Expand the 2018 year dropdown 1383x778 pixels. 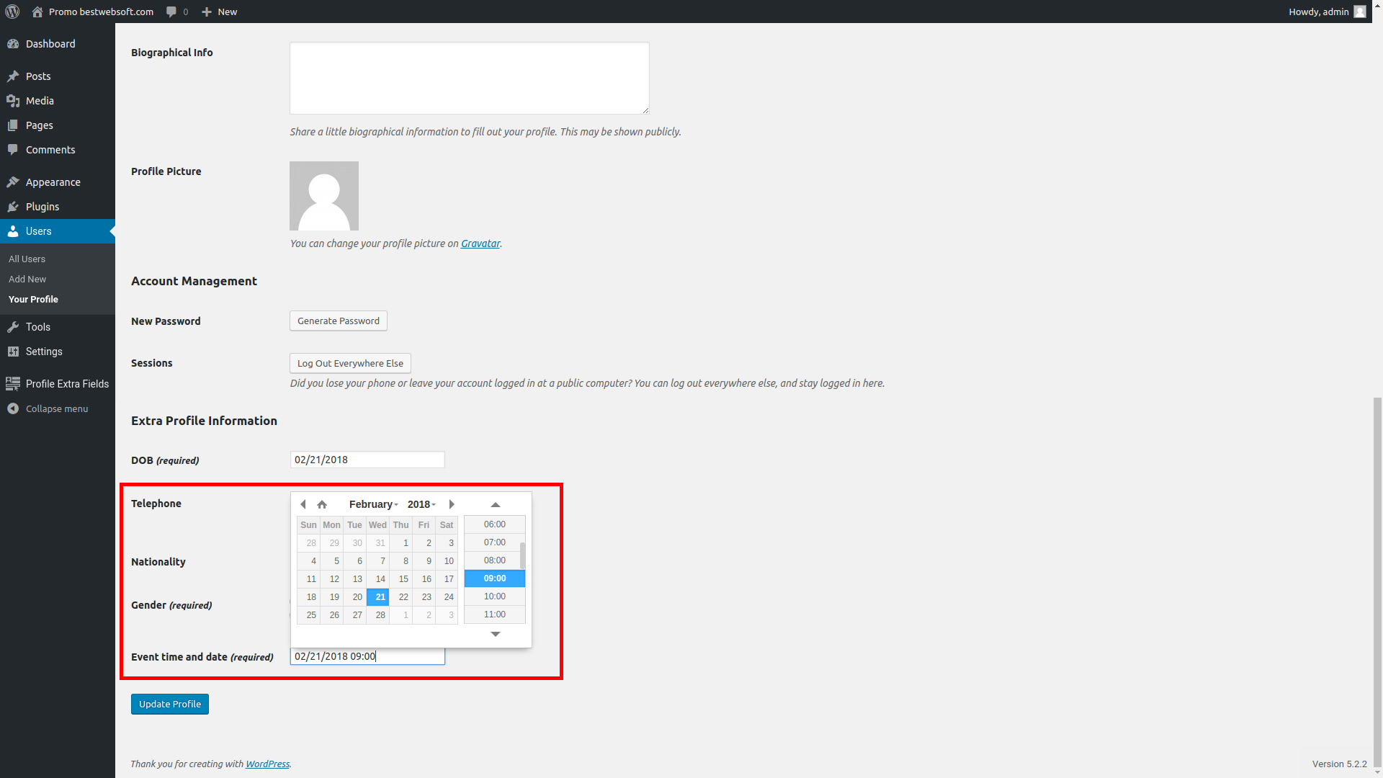click(421, 504)
